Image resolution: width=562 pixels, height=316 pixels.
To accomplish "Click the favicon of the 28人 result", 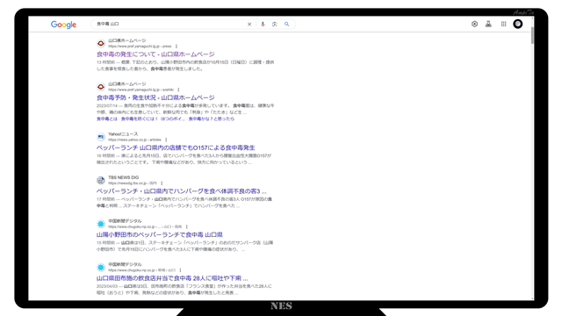I will [x=101, y=267].
